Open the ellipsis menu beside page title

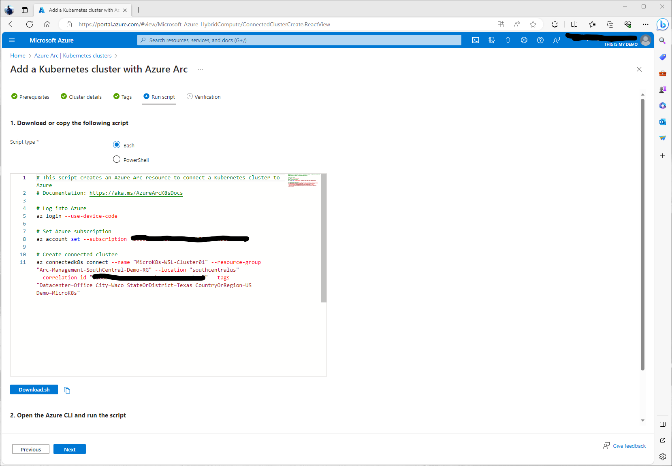pyautogui.click(x=201, y=69)
